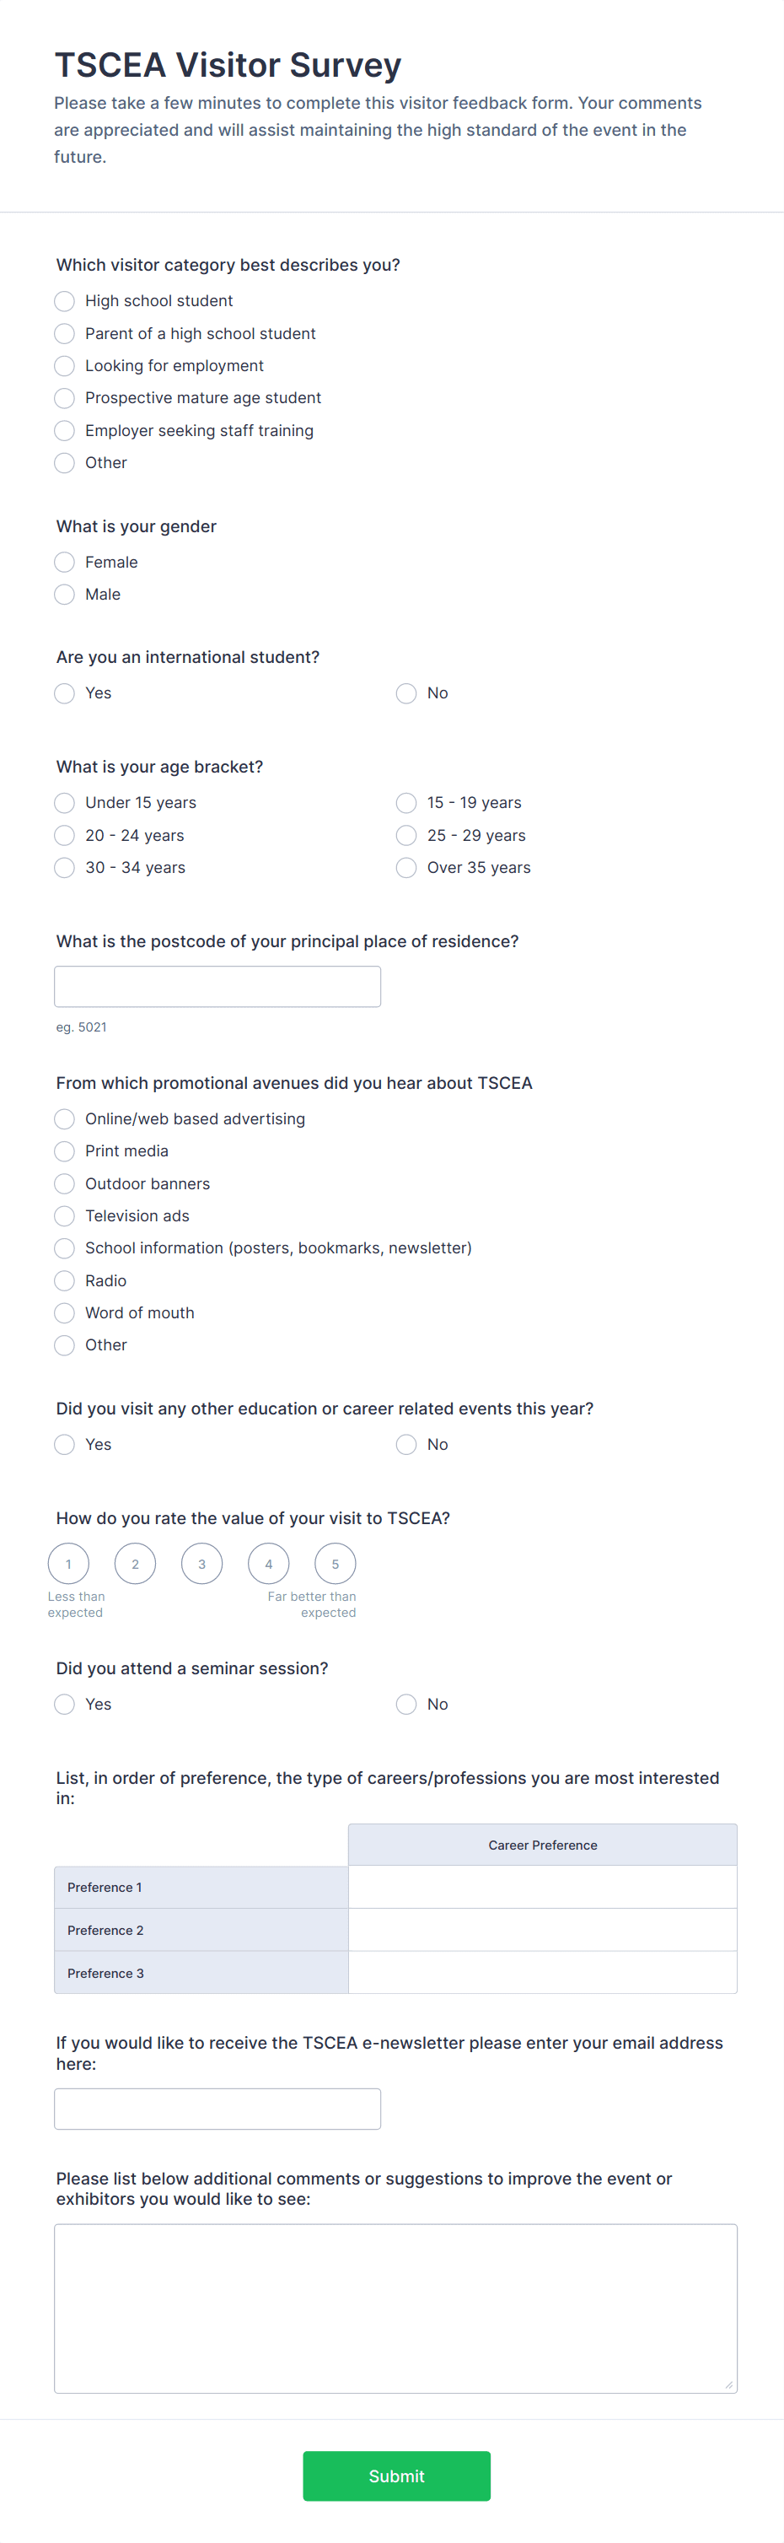784x2543 pixels.
Task: Select the Under 15 years age bracket
Action: pyautogui.click(x=64, y=803)
